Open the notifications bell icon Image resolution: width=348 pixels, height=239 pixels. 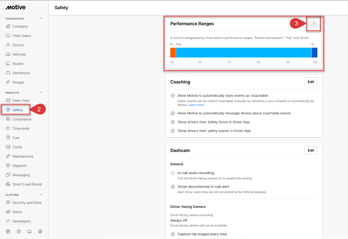click(30, 231)
